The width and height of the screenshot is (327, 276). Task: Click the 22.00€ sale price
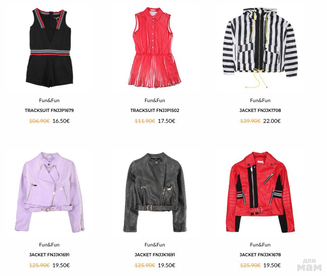(x=272, y=121)
